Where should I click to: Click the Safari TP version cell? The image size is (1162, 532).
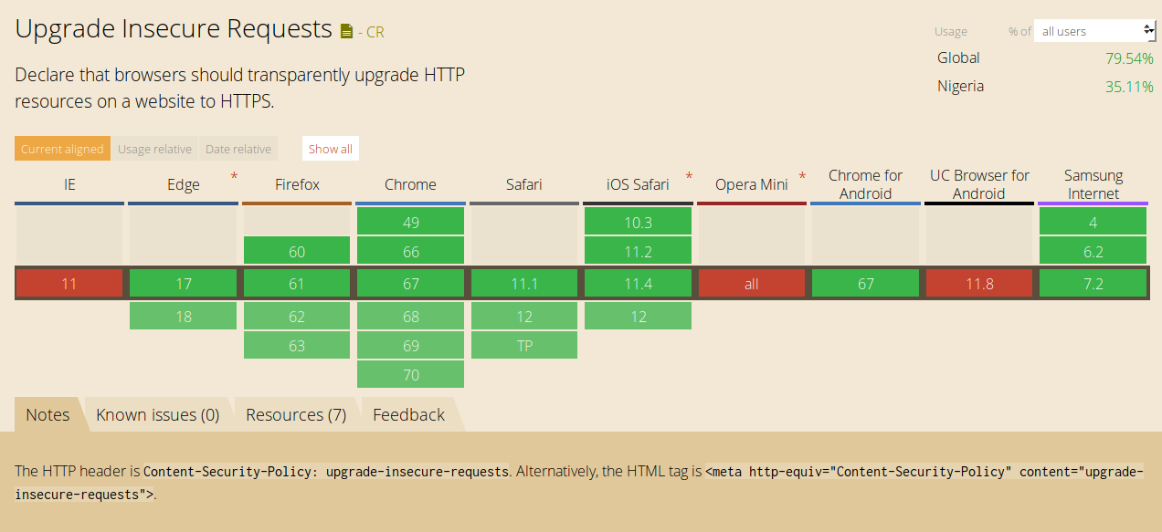pyautogui.click(x=524, y=346)
